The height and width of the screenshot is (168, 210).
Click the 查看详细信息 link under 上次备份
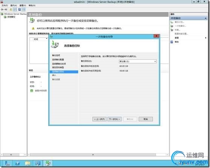click(x=41, y=91)
